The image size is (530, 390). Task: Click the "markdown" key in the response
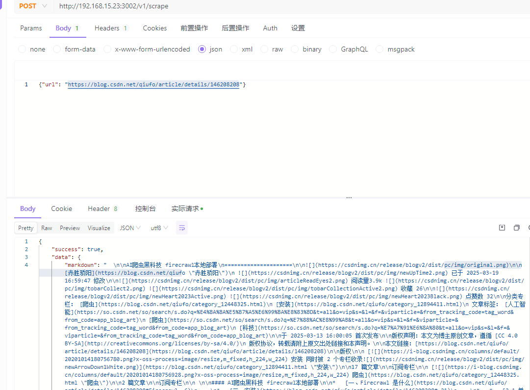(81, 265)
